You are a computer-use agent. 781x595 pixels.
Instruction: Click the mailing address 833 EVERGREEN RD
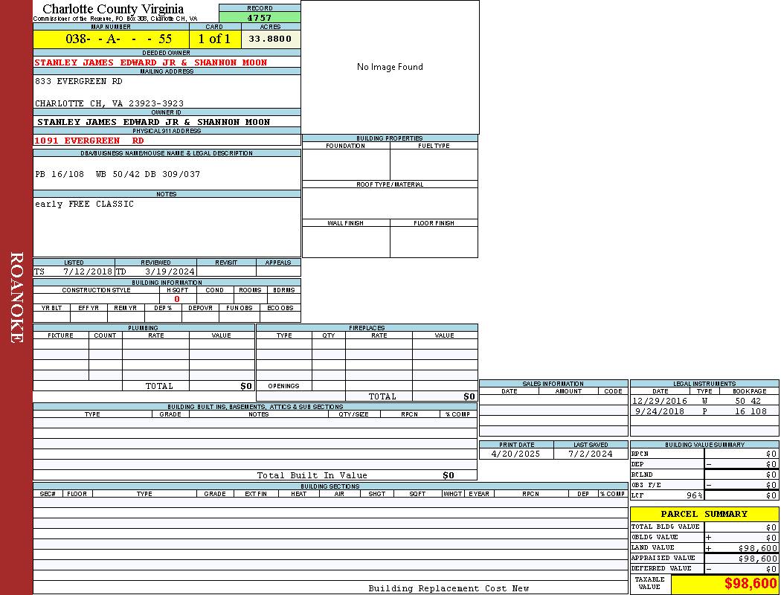pyautogui.click(x=79, y=81)
